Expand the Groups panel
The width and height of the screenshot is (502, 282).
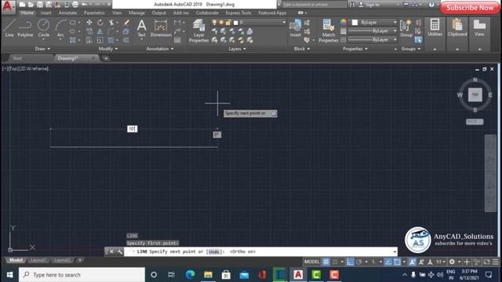tap(411, 49)
